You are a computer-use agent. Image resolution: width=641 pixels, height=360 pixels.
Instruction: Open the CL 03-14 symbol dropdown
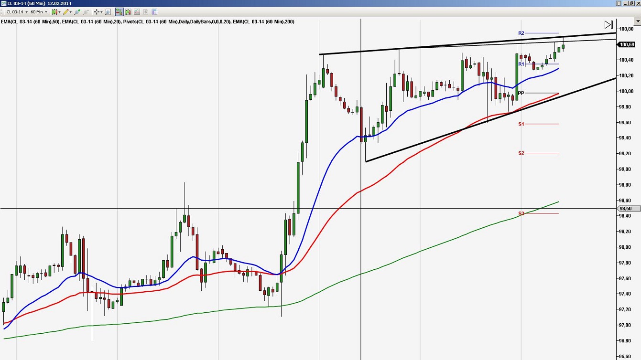pos(26,11)
